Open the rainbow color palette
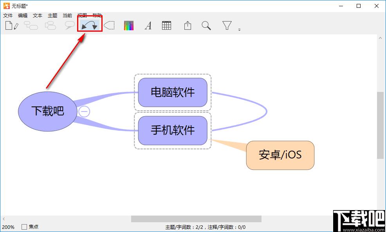Screen dimensions: 386x232 (129, 25)
